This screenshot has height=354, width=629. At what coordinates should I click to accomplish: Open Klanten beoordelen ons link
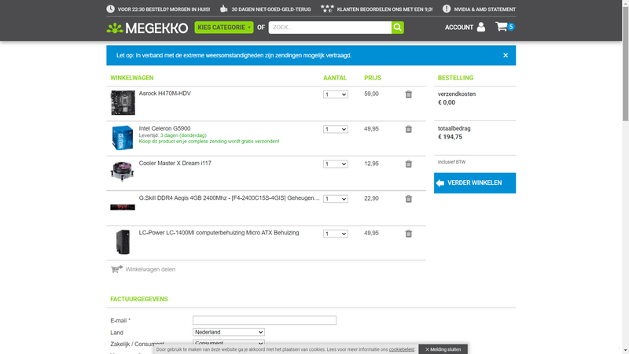(384, 9)
